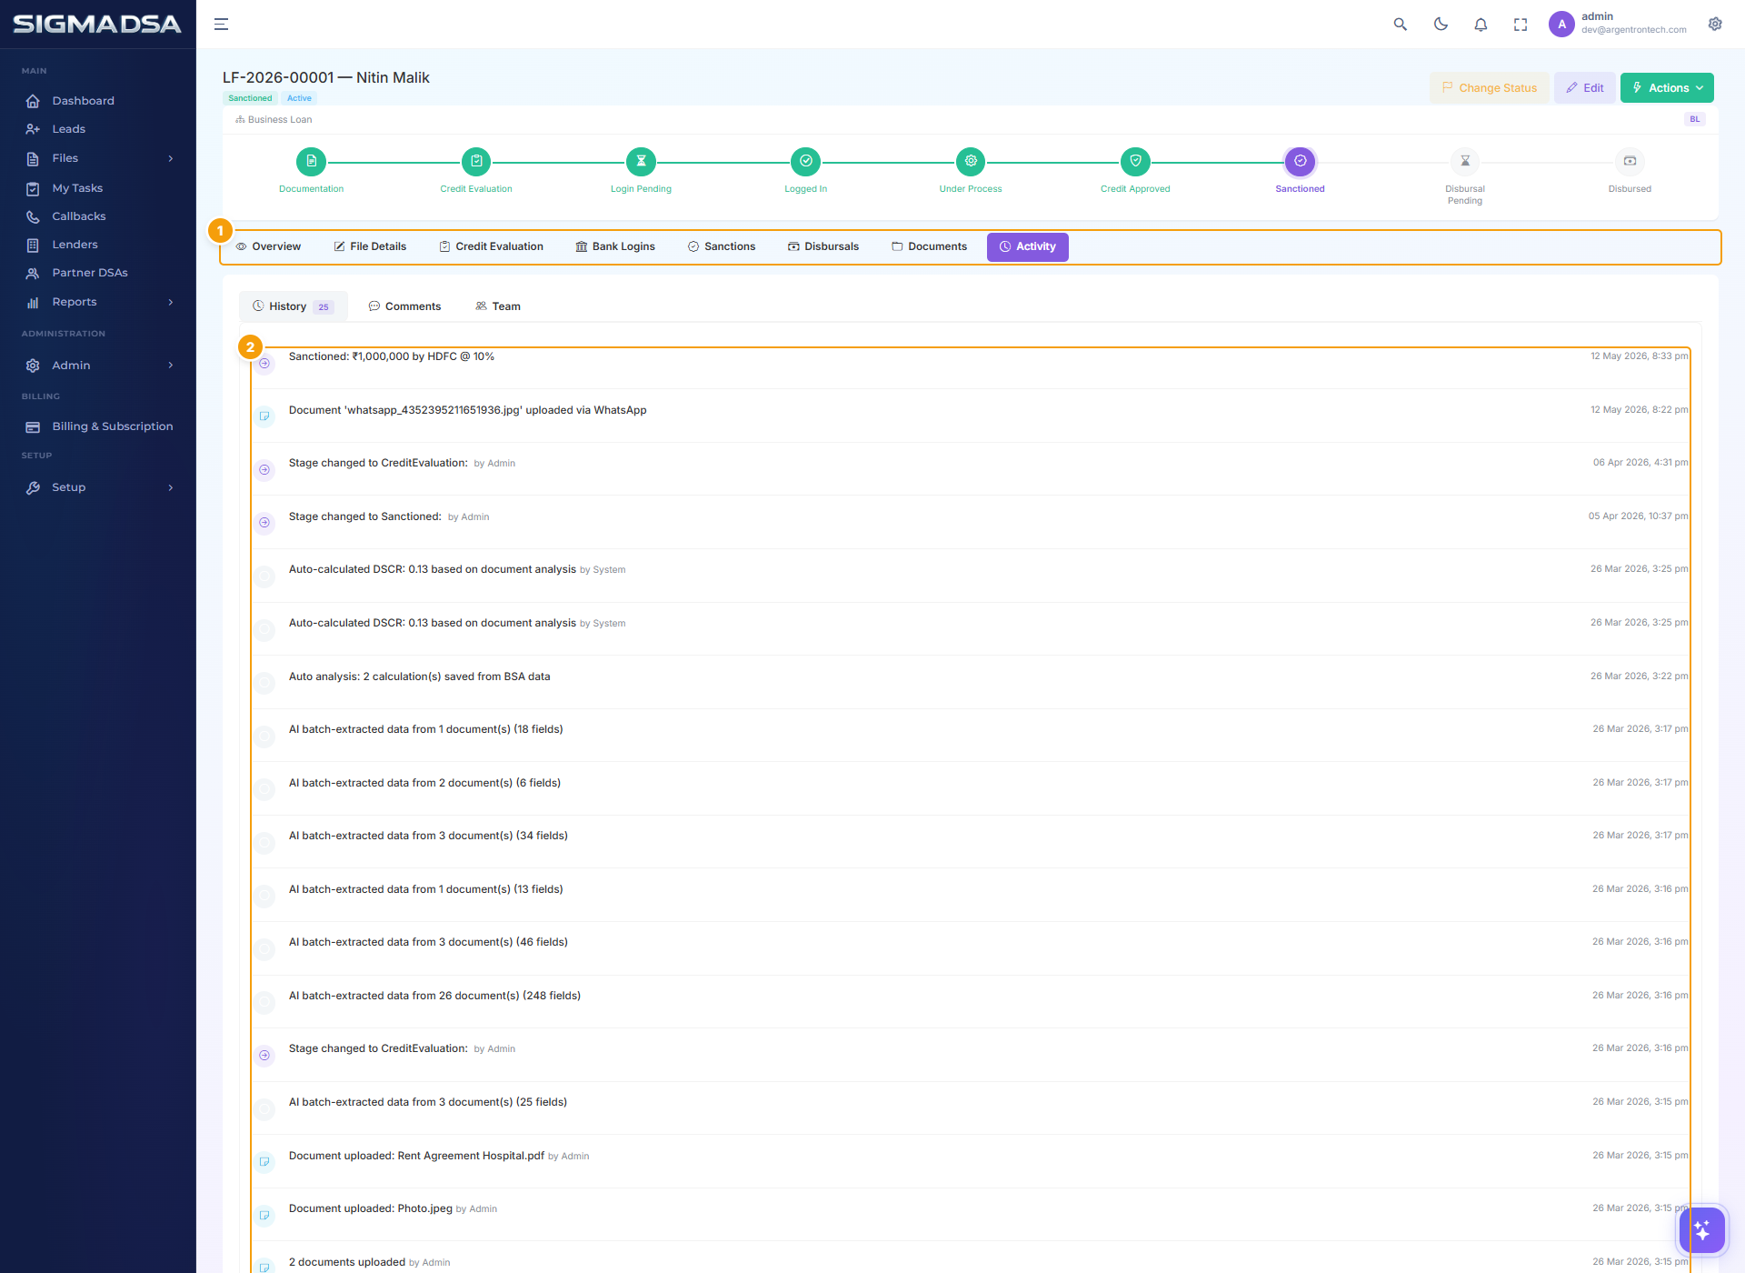The height and width of the screenshot is (1273, 1745).
Task: Switch to the Bank Logins tab
Action: point(615,246)
